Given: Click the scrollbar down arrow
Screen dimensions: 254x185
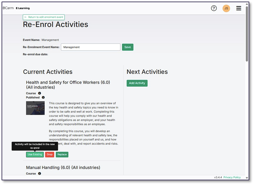Looking at the screenshot, I should (247, 177).
